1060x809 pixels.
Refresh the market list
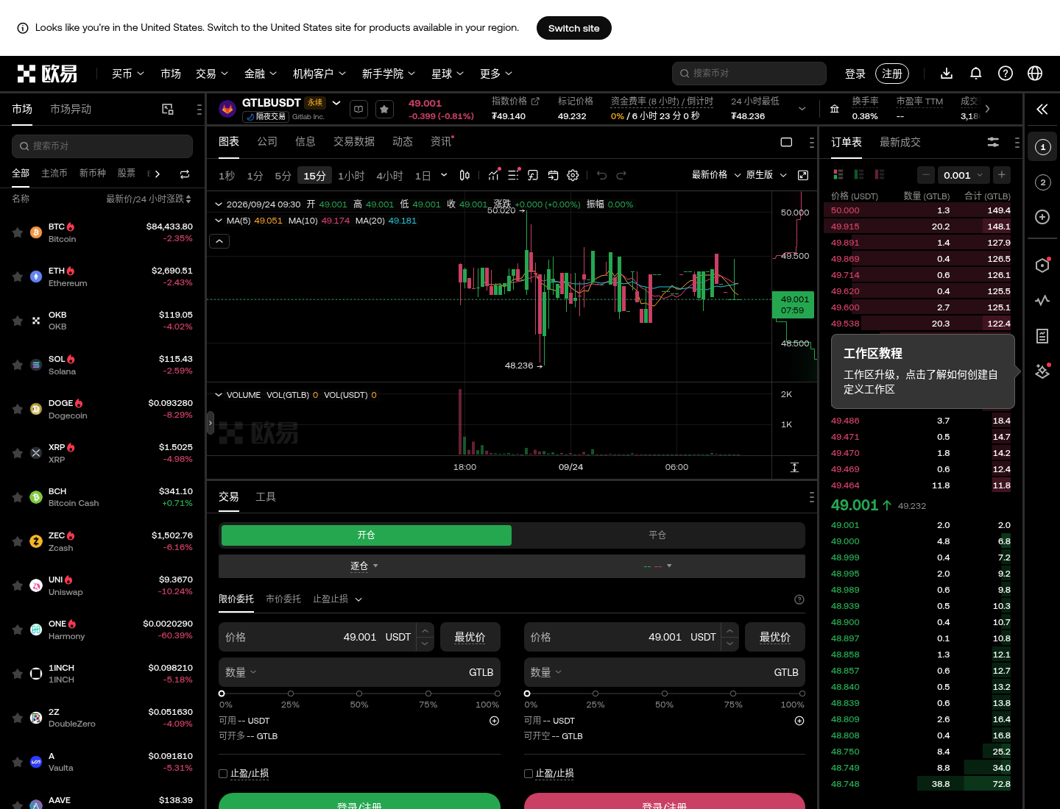185,174
